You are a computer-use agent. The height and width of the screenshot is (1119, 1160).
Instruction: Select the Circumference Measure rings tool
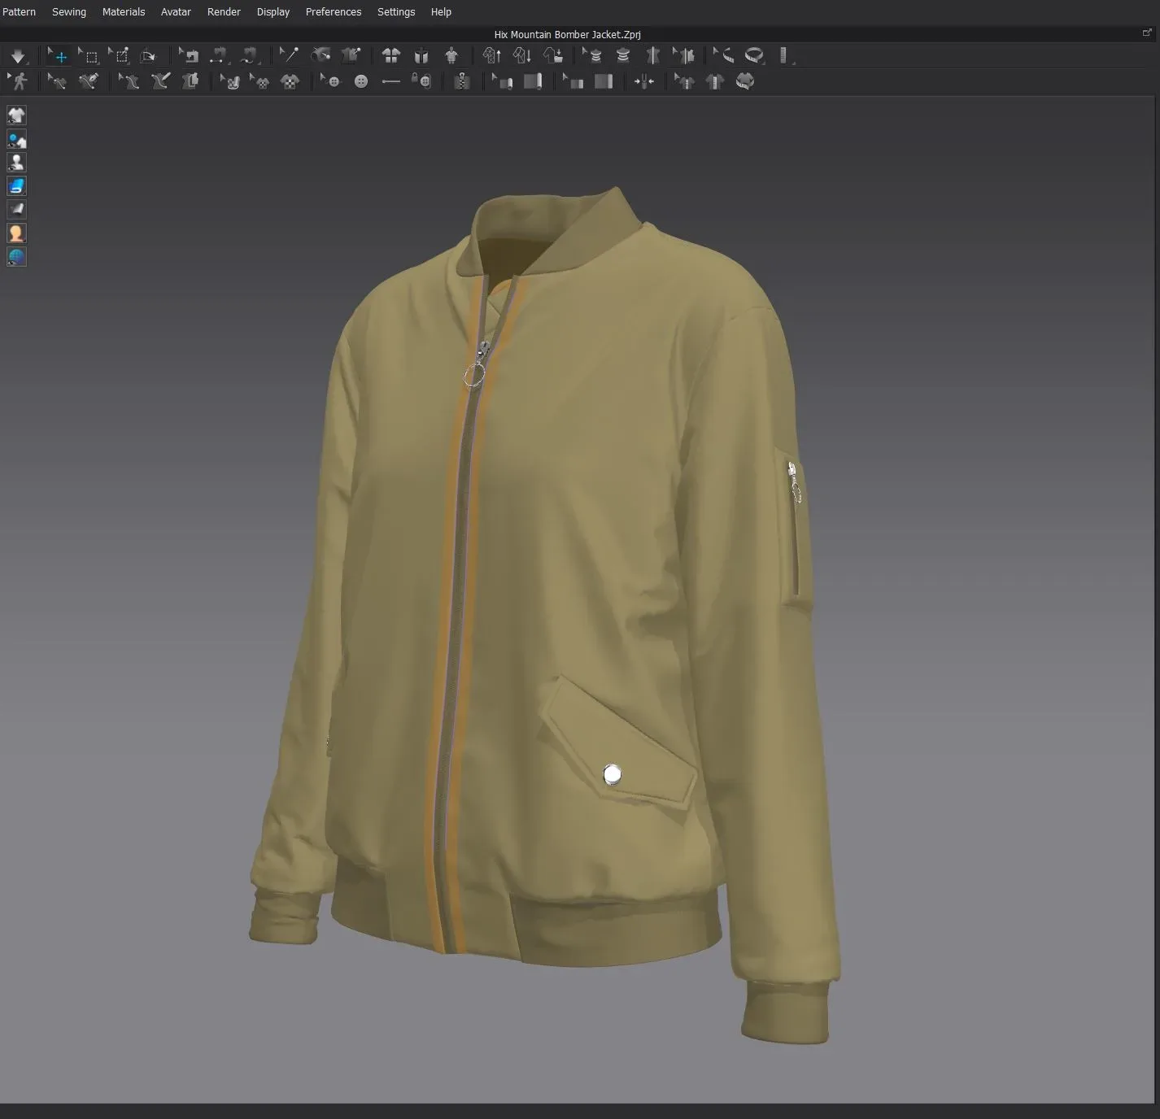coord(623,55)
